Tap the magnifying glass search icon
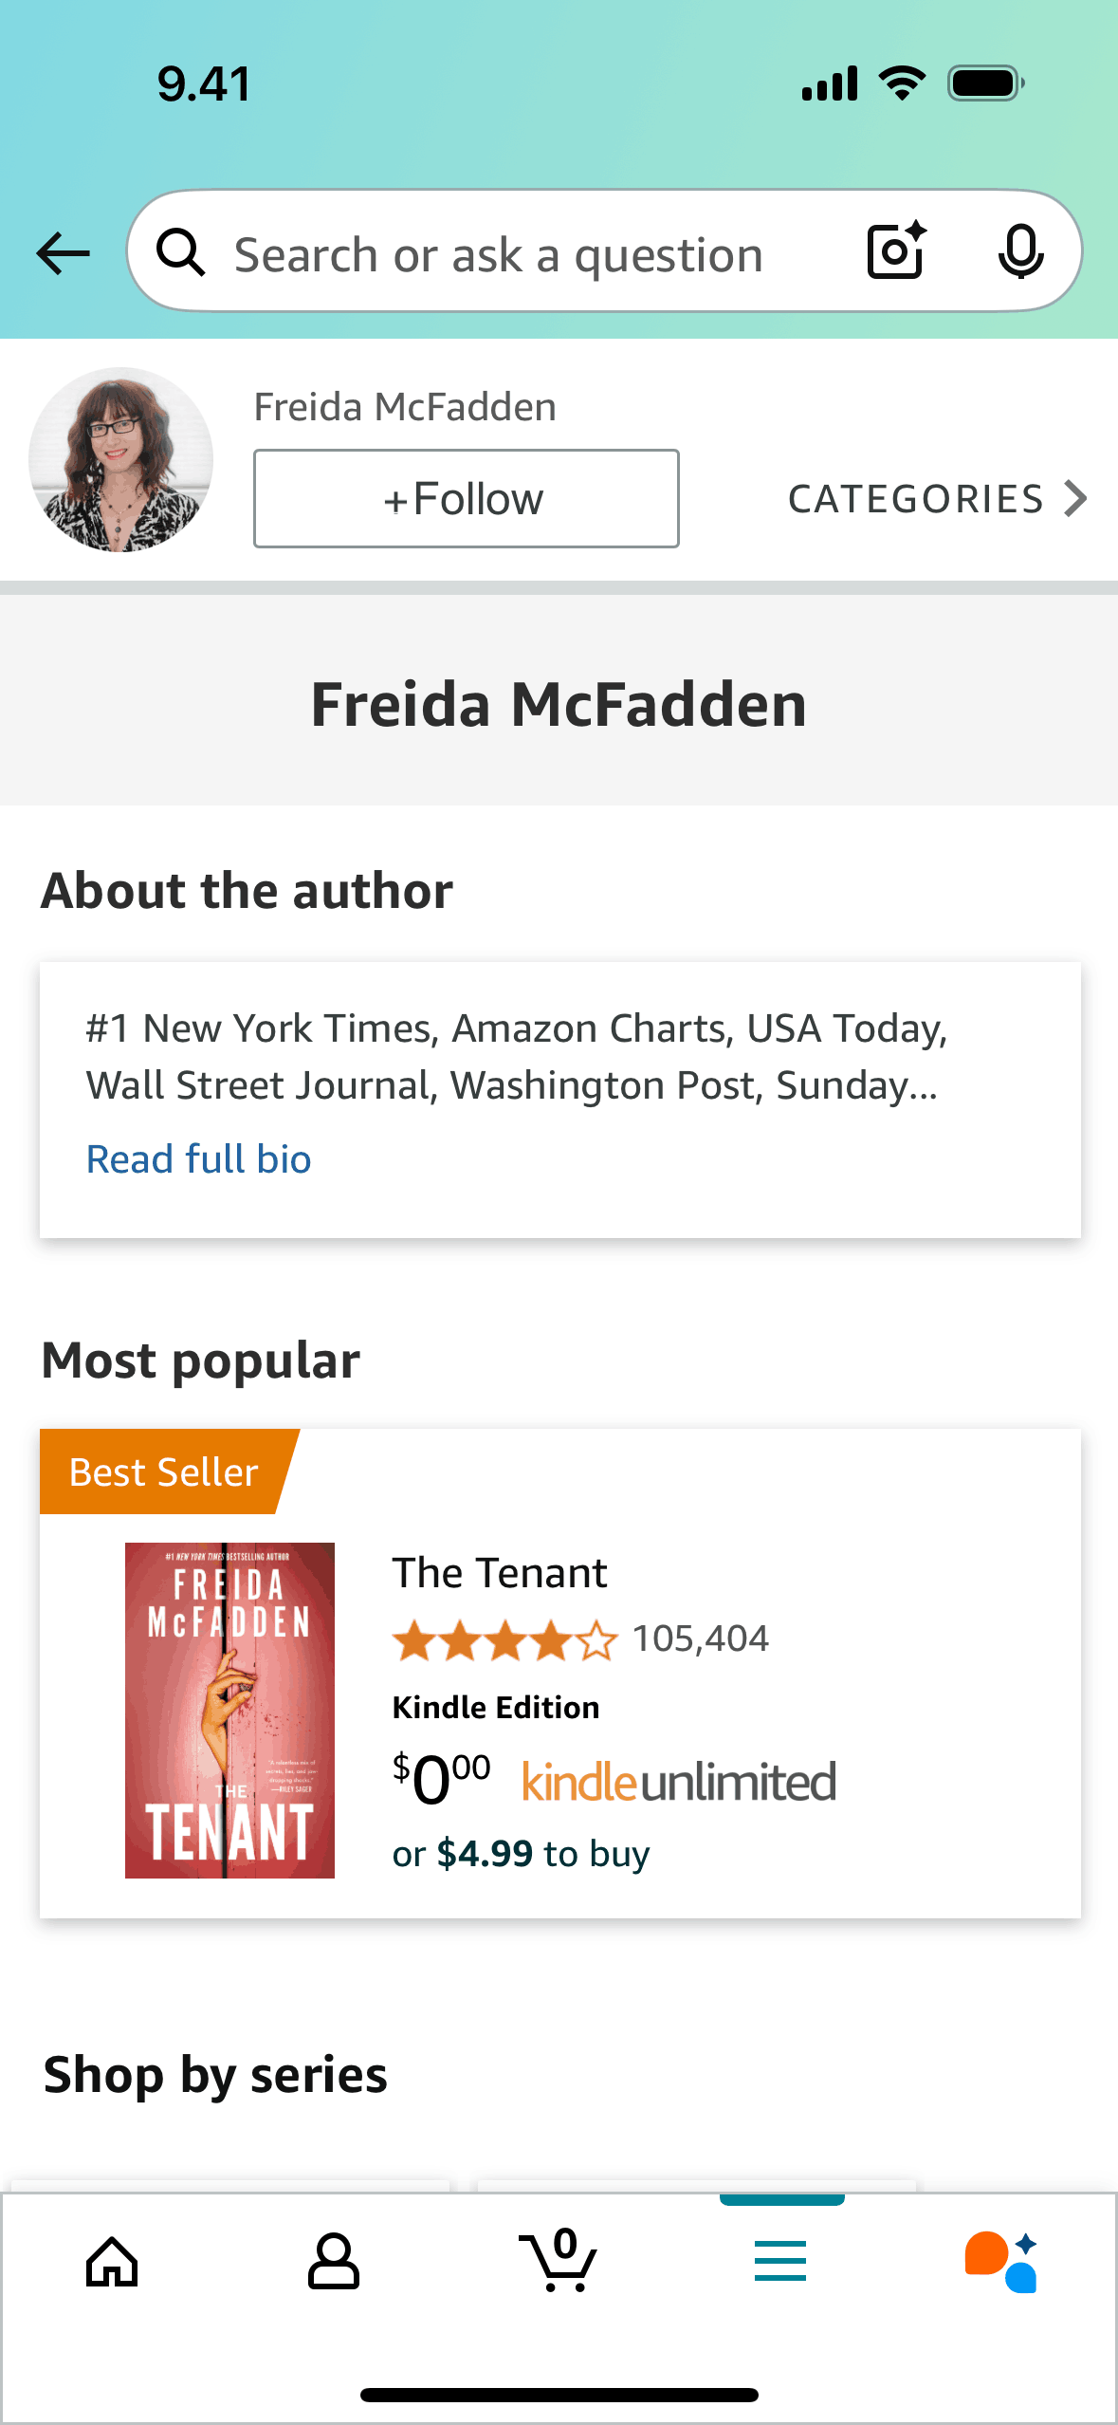Viewport: 1118px width, 2425px height. pos(181,253)
